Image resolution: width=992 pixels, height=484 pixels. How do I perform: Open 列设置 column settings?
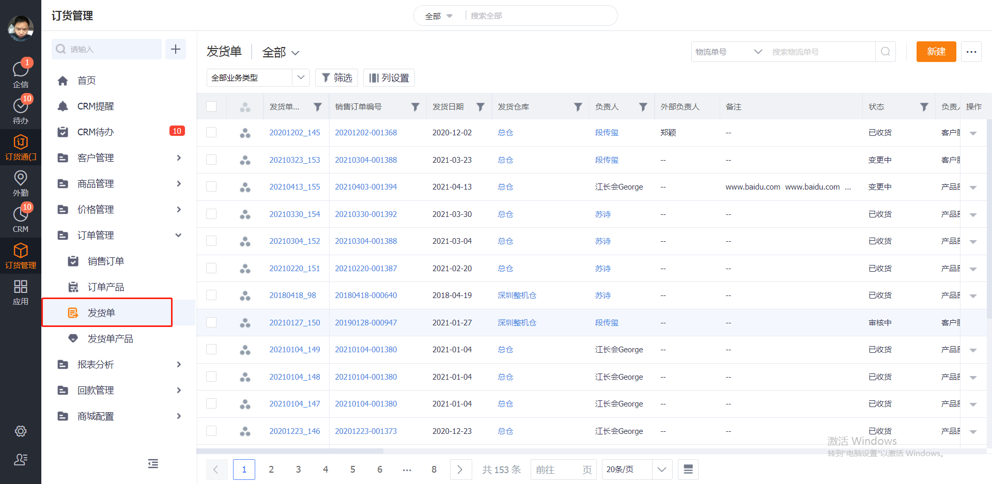coord(389,78)
